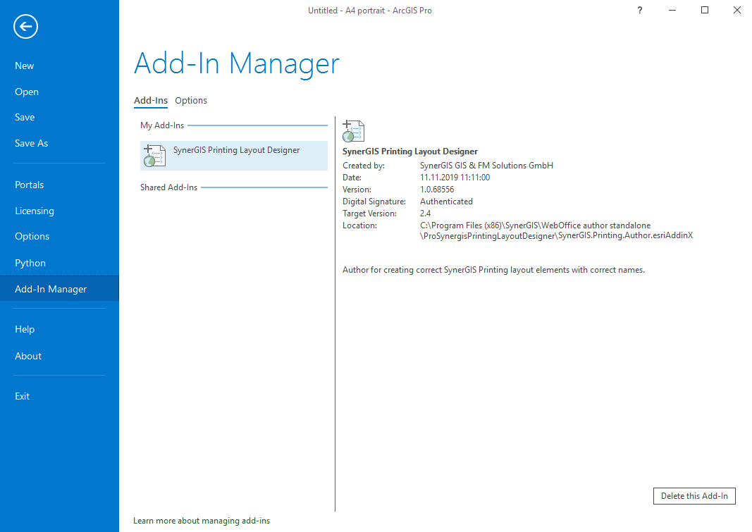The height and width of the screenshot is (532, 752).
Task: Open the Licensing page
Action: coord(34,210)
